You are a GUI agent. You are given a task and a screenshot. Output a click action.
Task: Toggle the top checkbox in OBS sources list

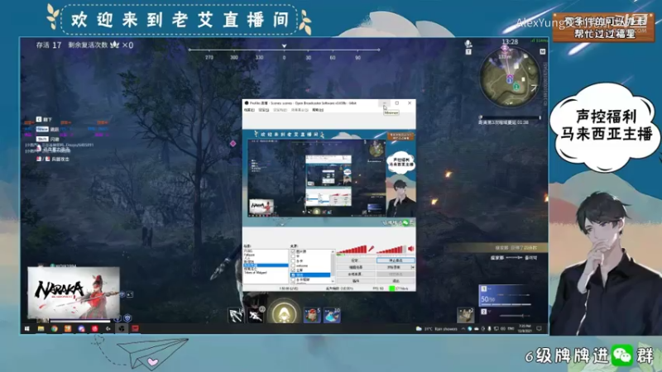(x=293, y=251)
